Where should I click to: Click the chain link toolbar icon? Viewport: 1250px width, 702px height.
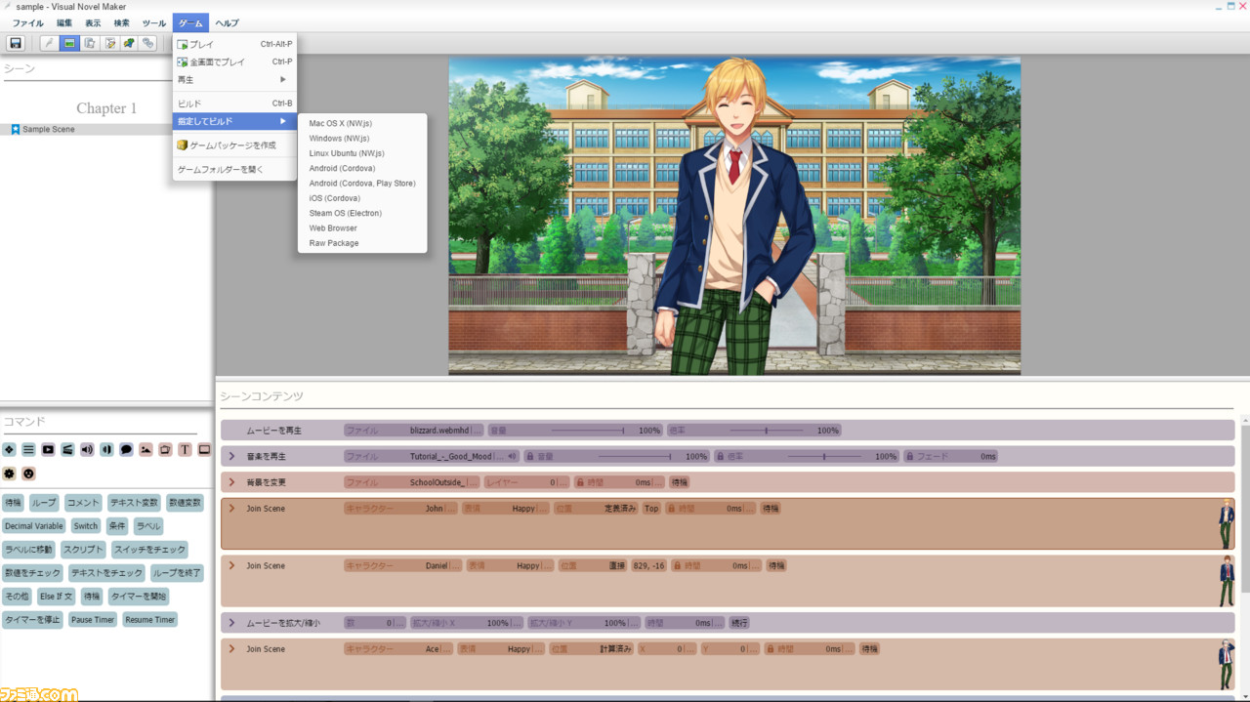click(x=147, y=43)
